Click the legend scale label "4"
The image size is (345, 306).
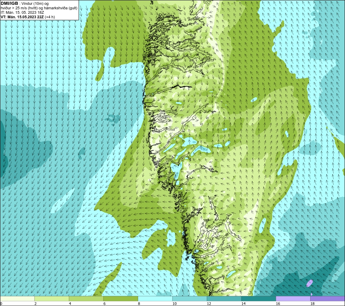[x=70, y=304]
